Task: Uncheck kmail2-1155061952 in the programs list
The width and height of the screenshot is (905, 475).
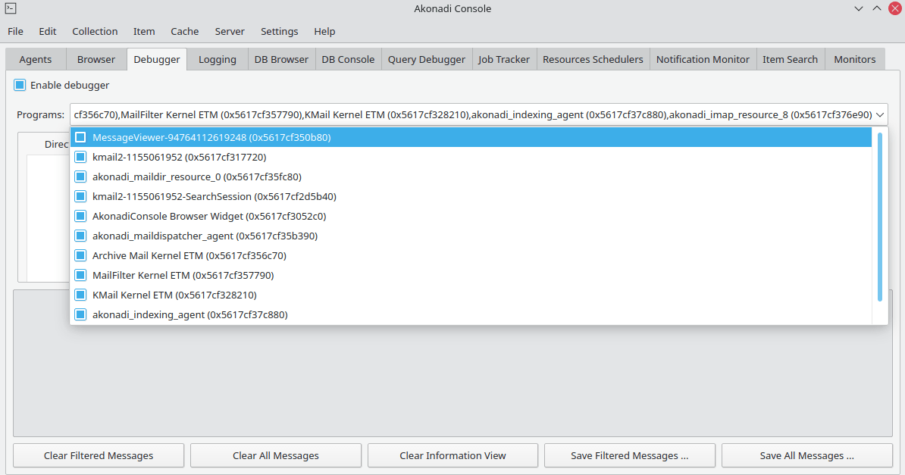Action: click(80, 158)
